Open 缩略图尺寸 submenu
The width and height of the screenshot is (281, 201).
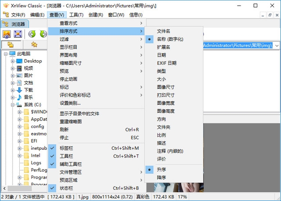[x=96, y=63]
